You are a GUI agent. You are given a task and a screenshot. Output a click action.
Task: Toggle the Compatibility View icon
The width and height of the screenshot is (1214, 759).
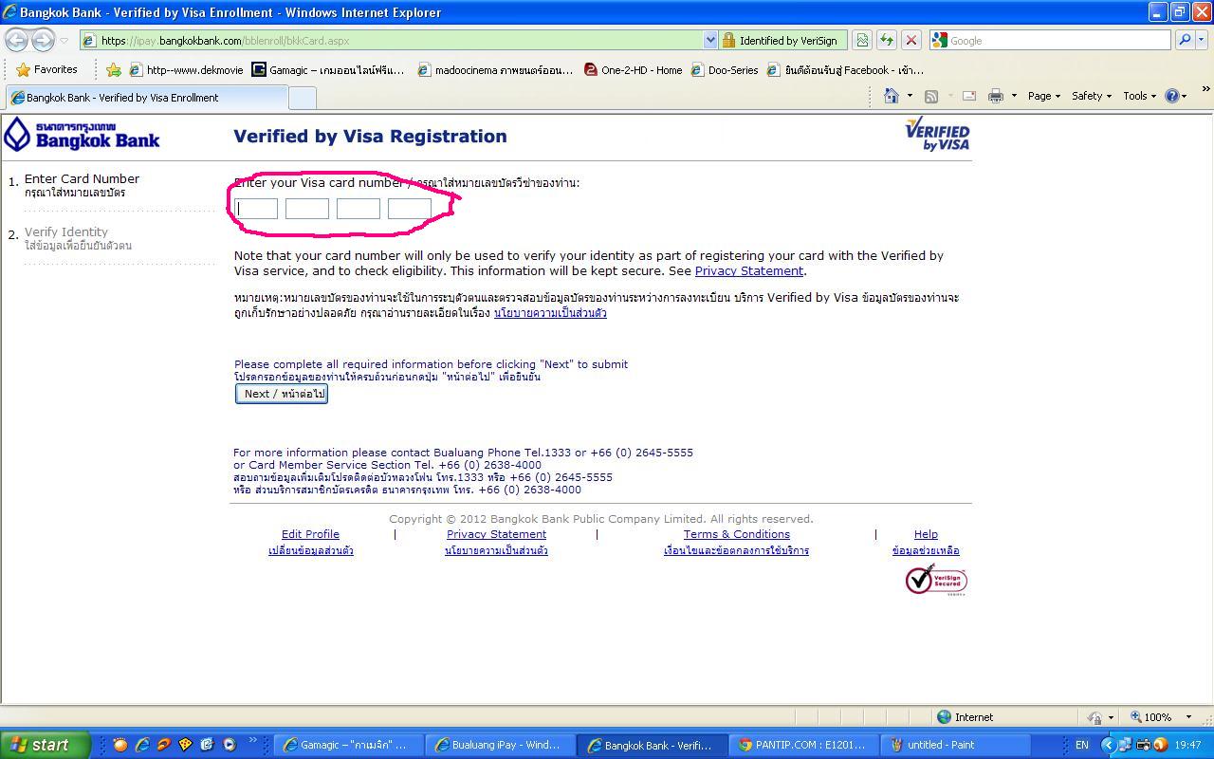click(x=861, y=41)
